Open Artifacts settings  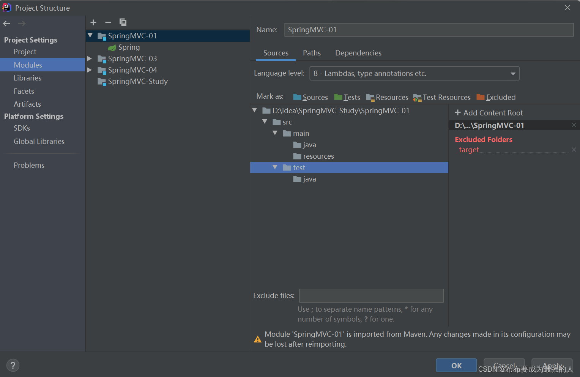(27, 104)
